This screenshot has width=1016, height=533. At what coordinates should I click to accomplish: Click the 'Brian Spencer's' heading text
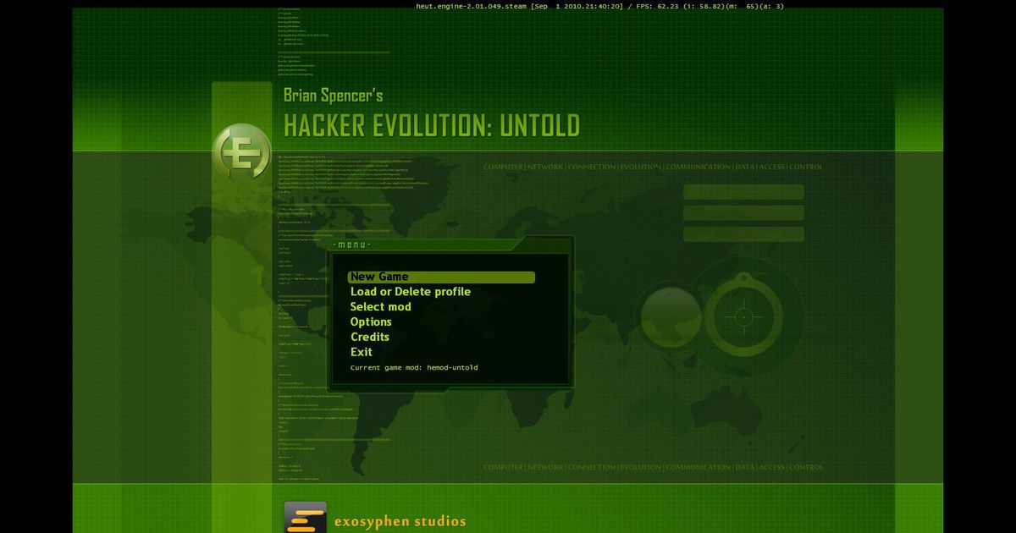pos(334,95)
